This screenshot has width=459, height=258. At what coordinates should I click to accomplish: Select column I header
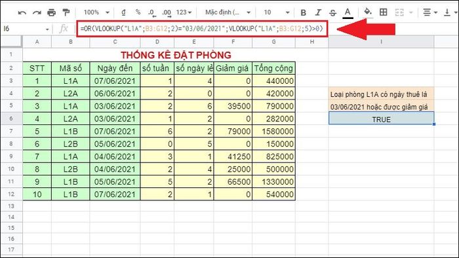[x=381, y=42]
